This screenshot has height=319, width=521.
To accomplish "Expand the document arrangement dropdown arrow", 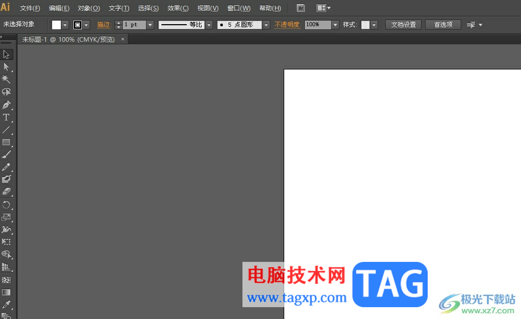I will 329,8.
